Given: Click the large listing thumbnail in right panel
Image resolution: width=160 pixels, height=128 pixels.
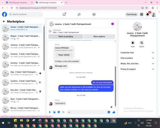Looking at the screenshot, I should [137, 26].
